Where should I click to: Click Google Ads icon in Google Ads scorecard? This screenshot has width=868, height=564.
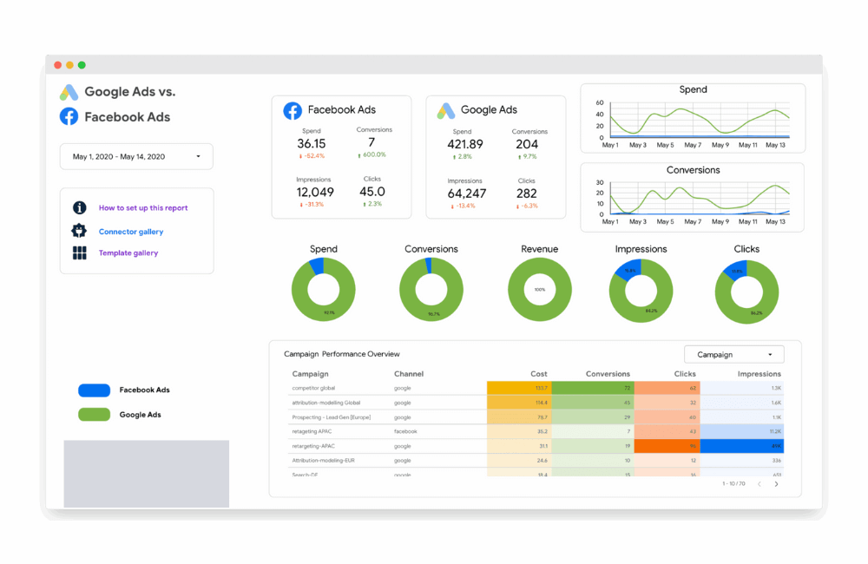pos(445,110)
